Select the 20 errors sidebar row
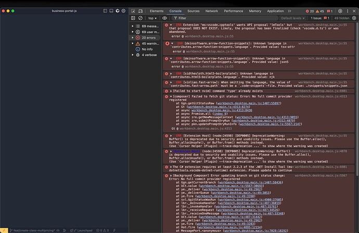Viewport: 359px width, 233px height. pos(145,37)
